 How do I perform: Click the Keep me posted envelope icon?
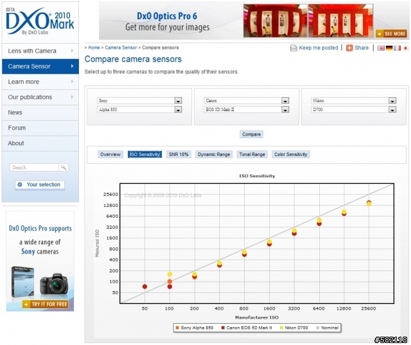(x=293, y=48)
